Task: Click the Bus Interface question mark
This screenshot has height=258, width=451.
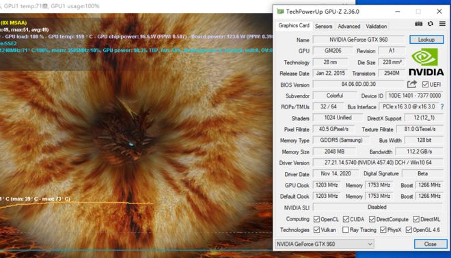Action: click(442, 106)
